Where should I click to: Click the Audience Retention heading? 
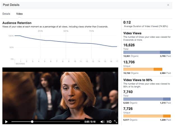click(17, 23)
